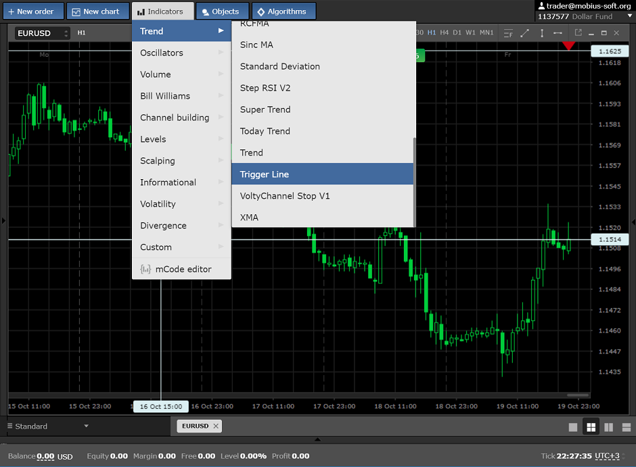Click the 1.1514 current price label
This screenshot has height=467, width=636.
click(610, 239)
